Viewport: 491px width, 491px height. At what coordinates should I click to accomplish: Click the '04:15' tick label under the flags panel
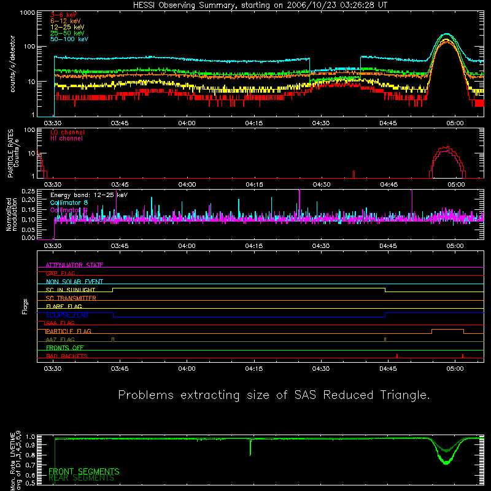[x=254, y=369]
